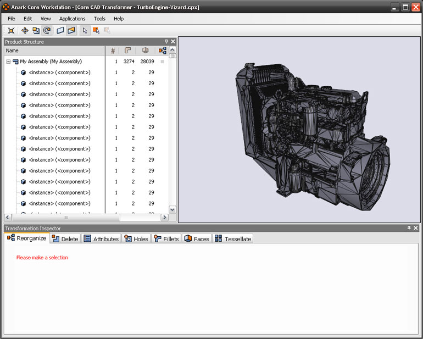The width and height of the screenshot is (423, 339).
Task: Switch to the Holes tab
Action: coord(136,239)
